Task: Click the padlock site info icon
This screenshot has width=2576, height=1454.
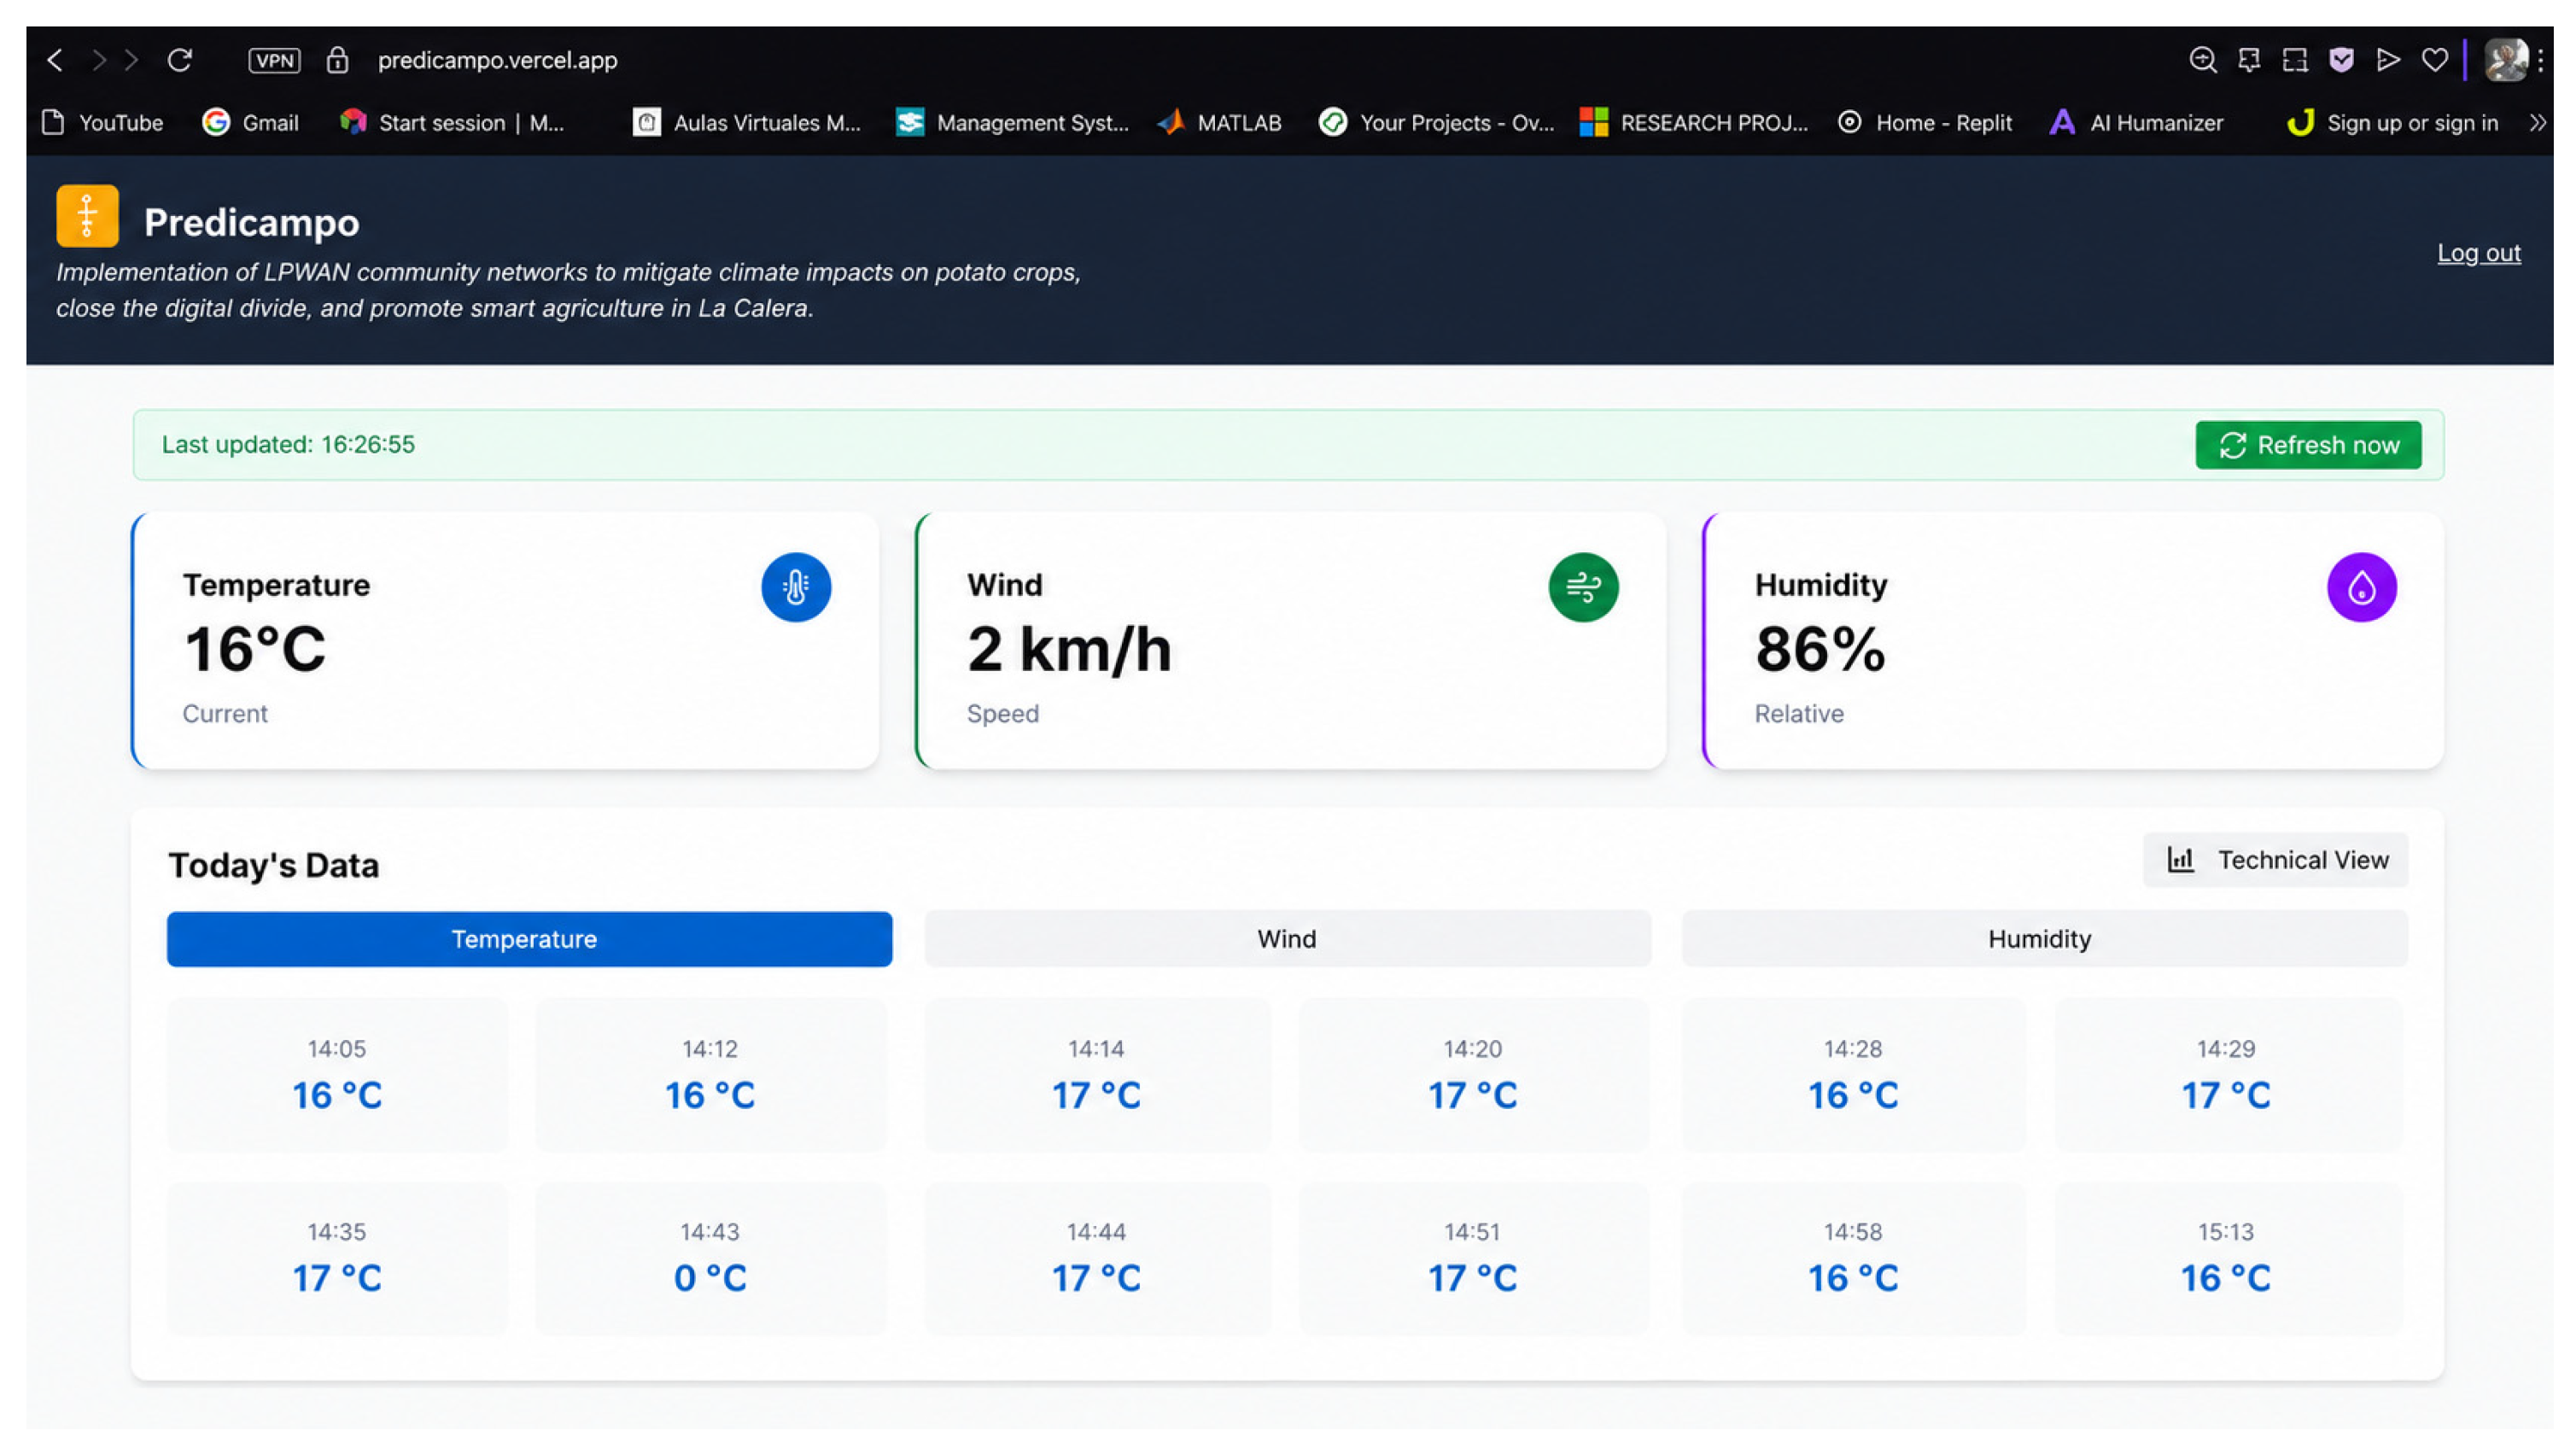Action: tap(337, 60)
